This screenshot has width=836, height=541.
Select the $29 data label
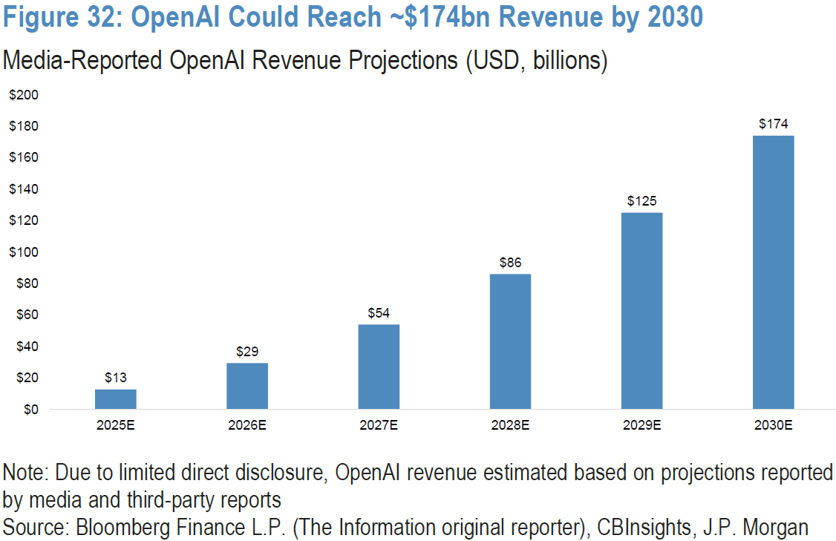tap(247, 352)
